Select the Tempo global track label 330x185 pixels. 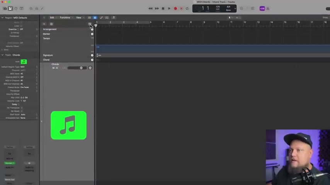(46, 39)
